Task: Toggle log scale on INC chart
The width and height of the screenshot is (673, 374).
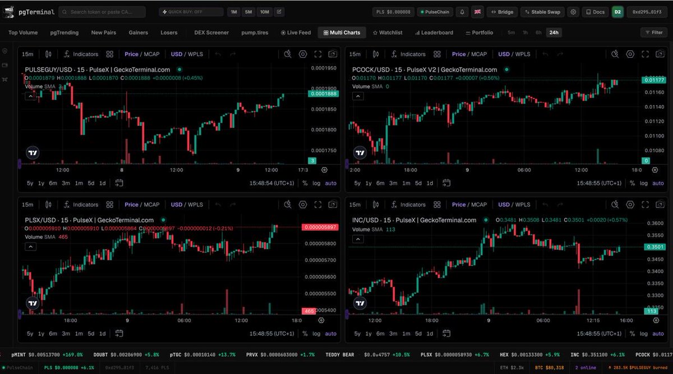Action: (x=644, y=333)
